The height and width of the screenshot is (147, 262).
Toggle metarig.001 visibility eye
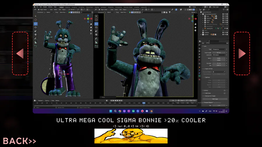[225, 28]
